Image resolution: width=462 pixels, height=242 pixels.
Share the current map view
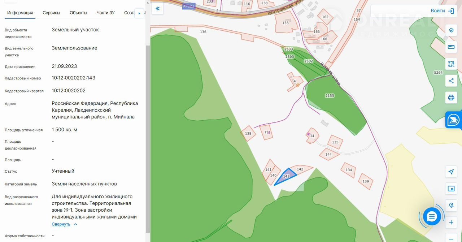coord(451,81)
